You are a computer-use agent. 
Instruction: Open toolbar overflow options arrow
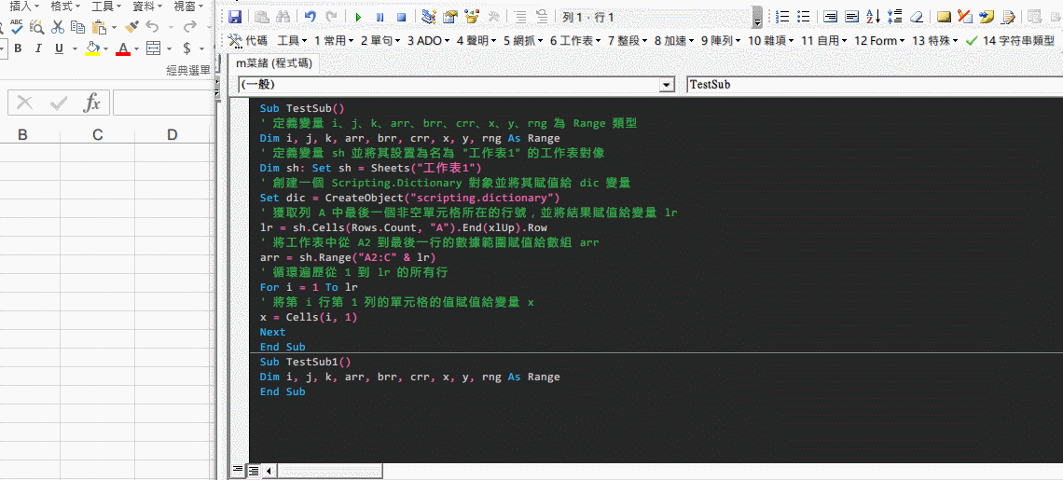758,19
